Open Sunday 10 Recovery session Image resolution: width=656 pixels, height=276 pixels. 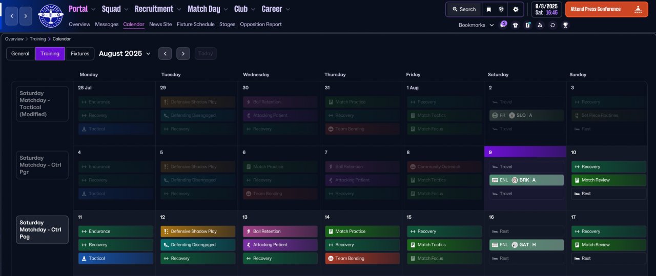click(x=609, y=166)
